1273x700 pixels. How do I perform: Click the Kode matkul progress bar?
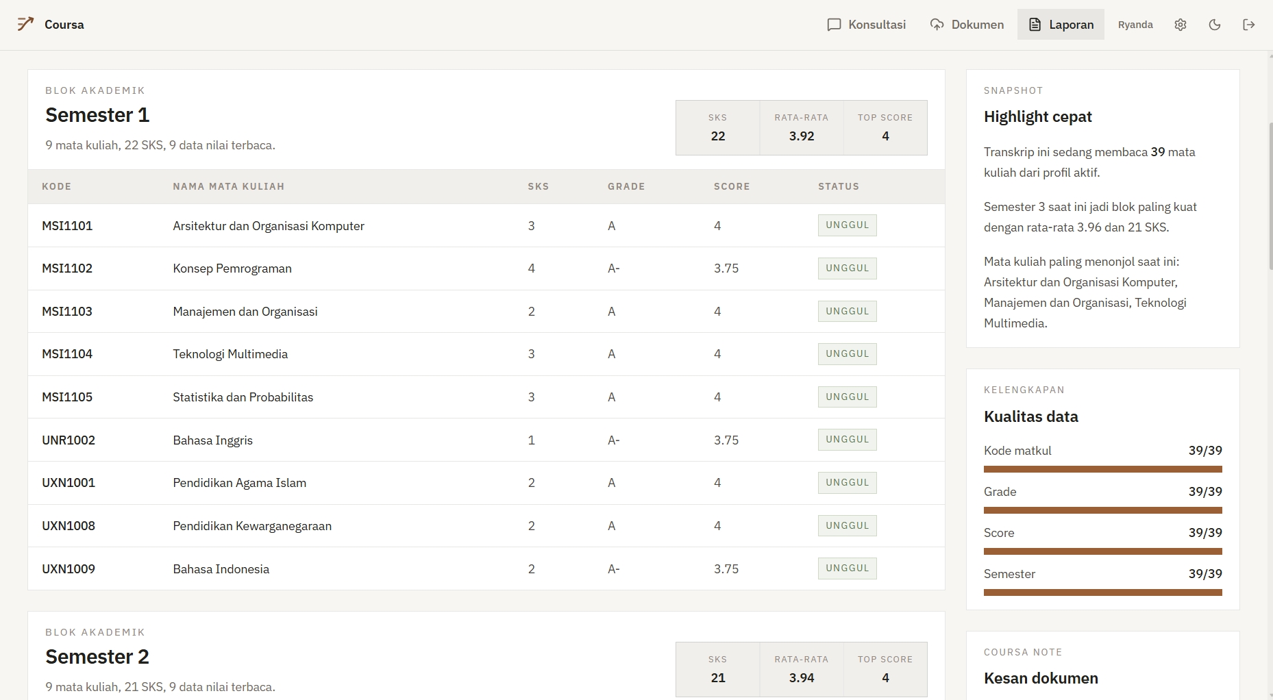pos(1103,469)
